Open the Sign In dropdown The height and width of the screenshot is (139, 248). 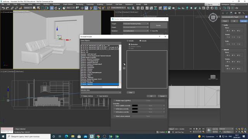click(212, 4)
